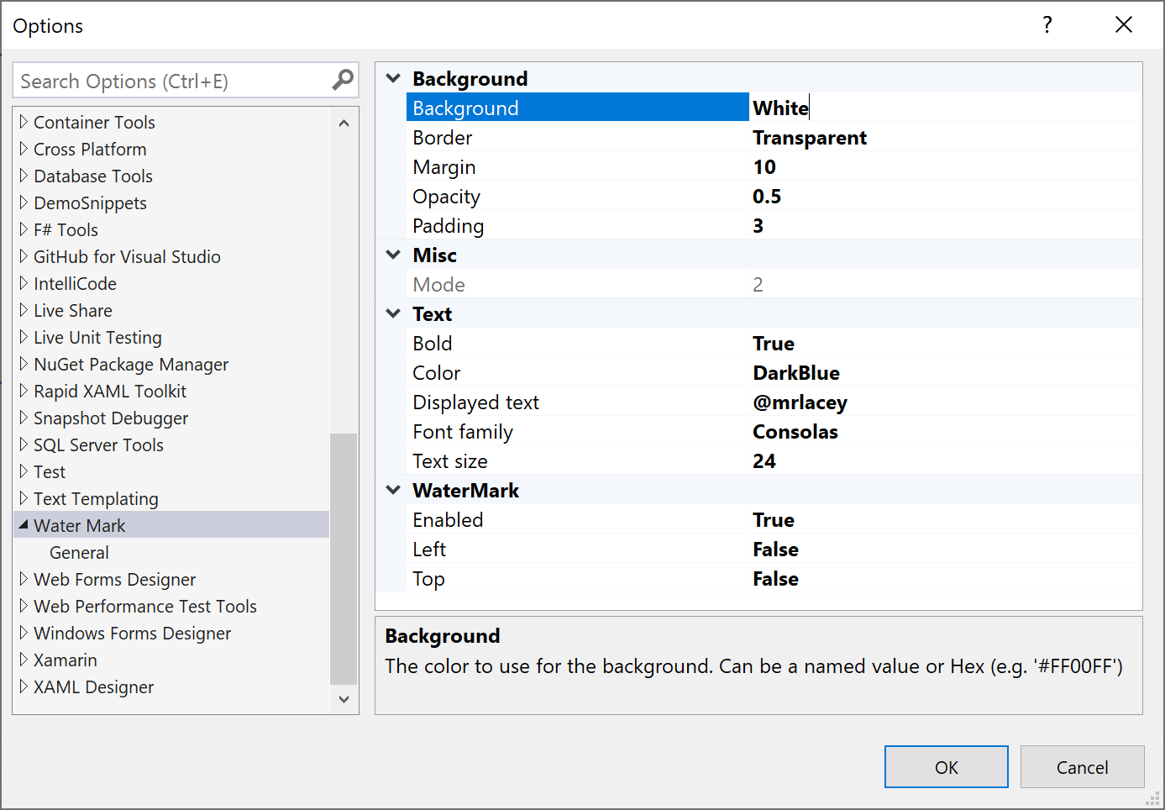This screenshot has width=1165, height=810.
Task: Collapse the Text property category
Action: tap(393, 313)
